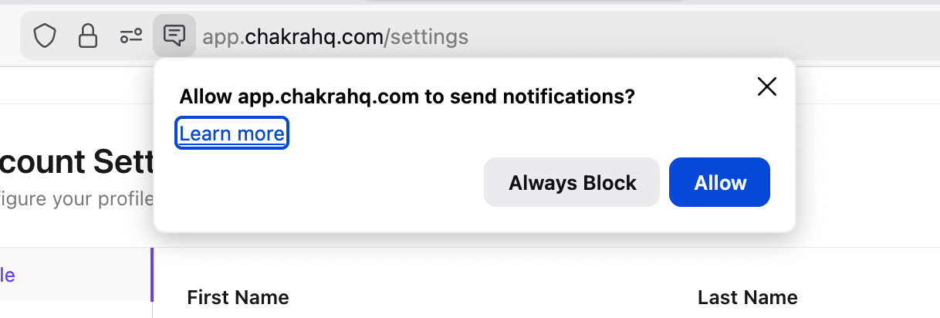The height and width of the screenshot is (318, 940).
Task: Click the site security padlock icon
Action: click(x=89, y=36)
